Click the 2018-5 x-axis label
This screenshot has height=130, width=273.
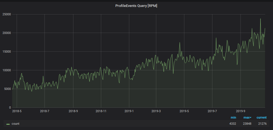[x=16, y=111]
